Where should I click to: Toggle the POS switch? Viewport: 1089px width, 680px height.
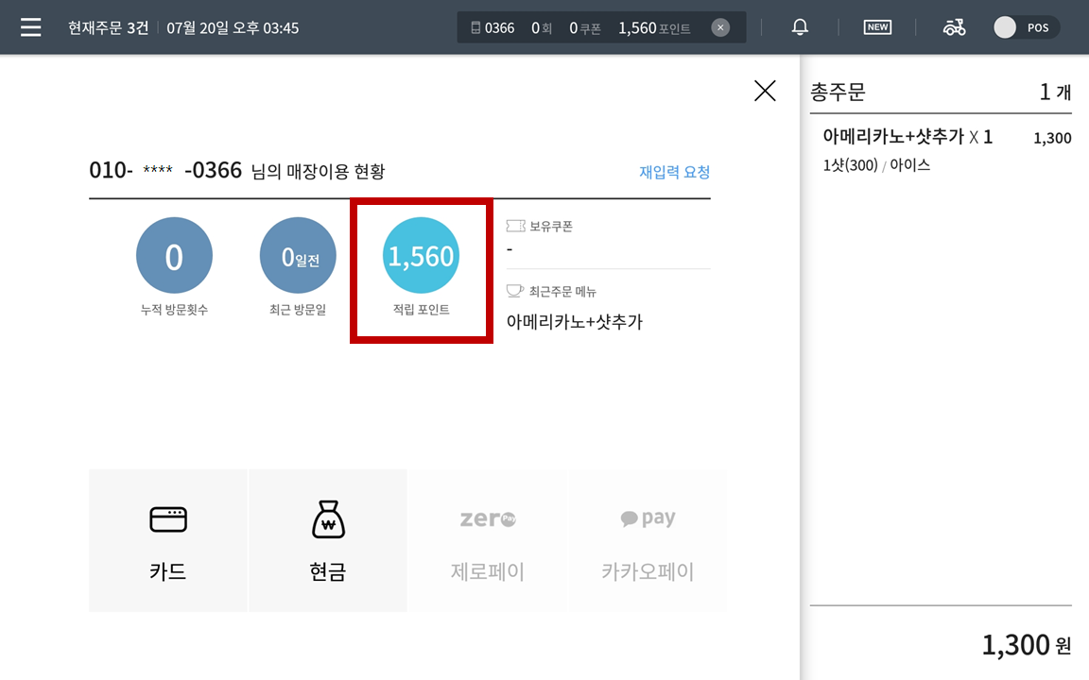(x=1026, y=27)
